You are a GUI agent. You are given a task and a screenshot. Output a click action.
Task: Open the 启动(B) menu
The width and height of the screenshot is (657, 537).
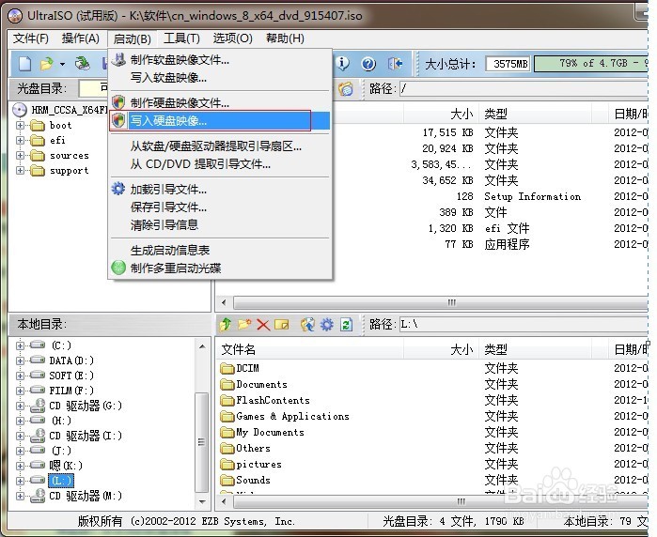(132, 38)
